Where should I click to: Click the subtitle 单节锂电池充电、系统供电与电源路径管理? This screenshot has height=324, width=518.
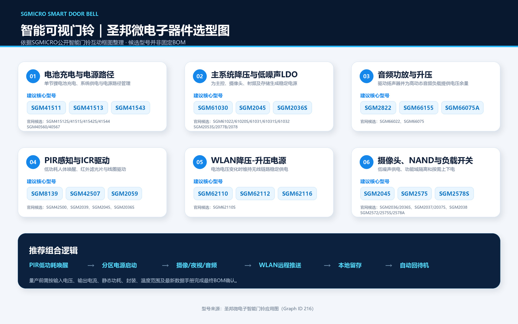pyautogui.click(x=87, y=84)
